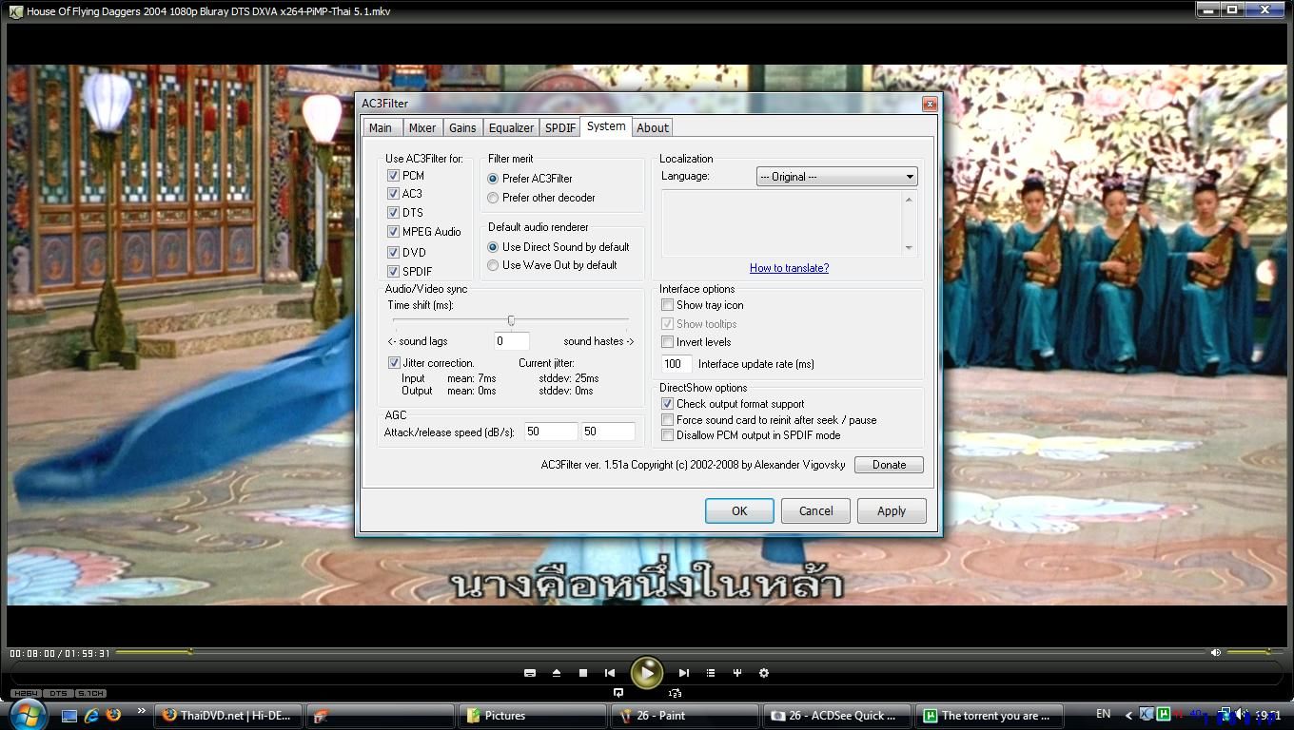Switch to the Mixer tab
This screenshot has height=730, width=1294.
point(422,128)
